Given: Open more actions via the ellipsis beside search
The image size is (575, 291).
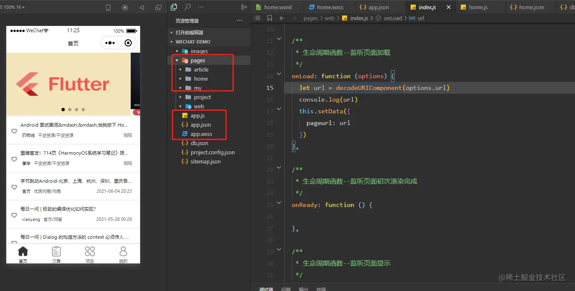Looking at the screenshot, I should click(201, 7).
